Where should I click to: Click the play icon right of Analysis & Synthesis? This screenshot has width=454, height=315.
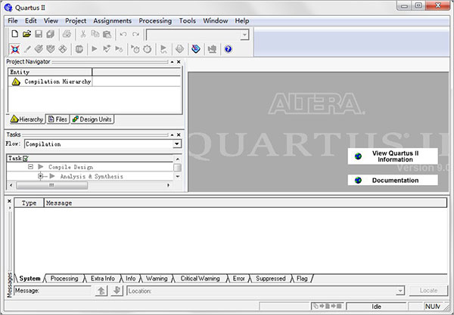119,49
